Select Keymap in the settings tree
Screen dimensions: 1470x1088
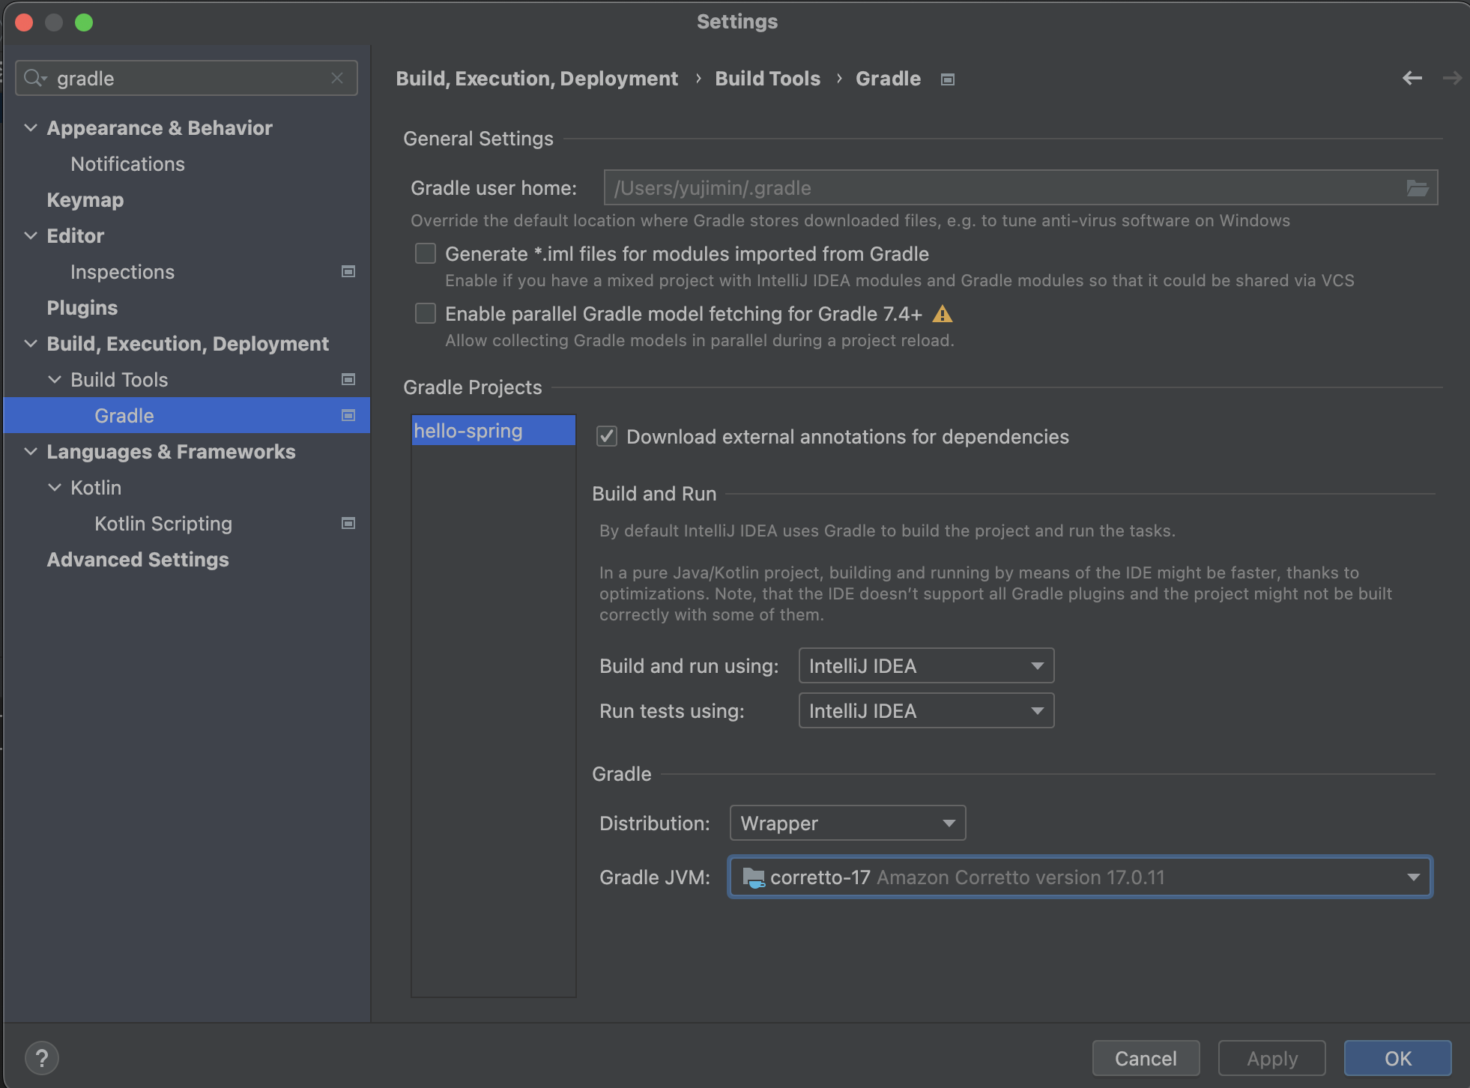[85, 200]
